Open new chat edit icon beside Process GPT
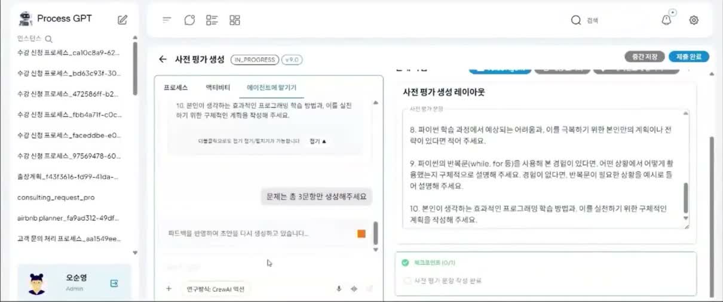This screenshot has height=302, width=723. point(122,20)
